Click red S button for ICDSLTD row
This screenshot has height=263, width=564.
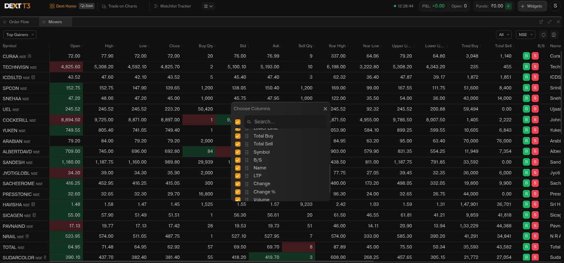point(535,77)
